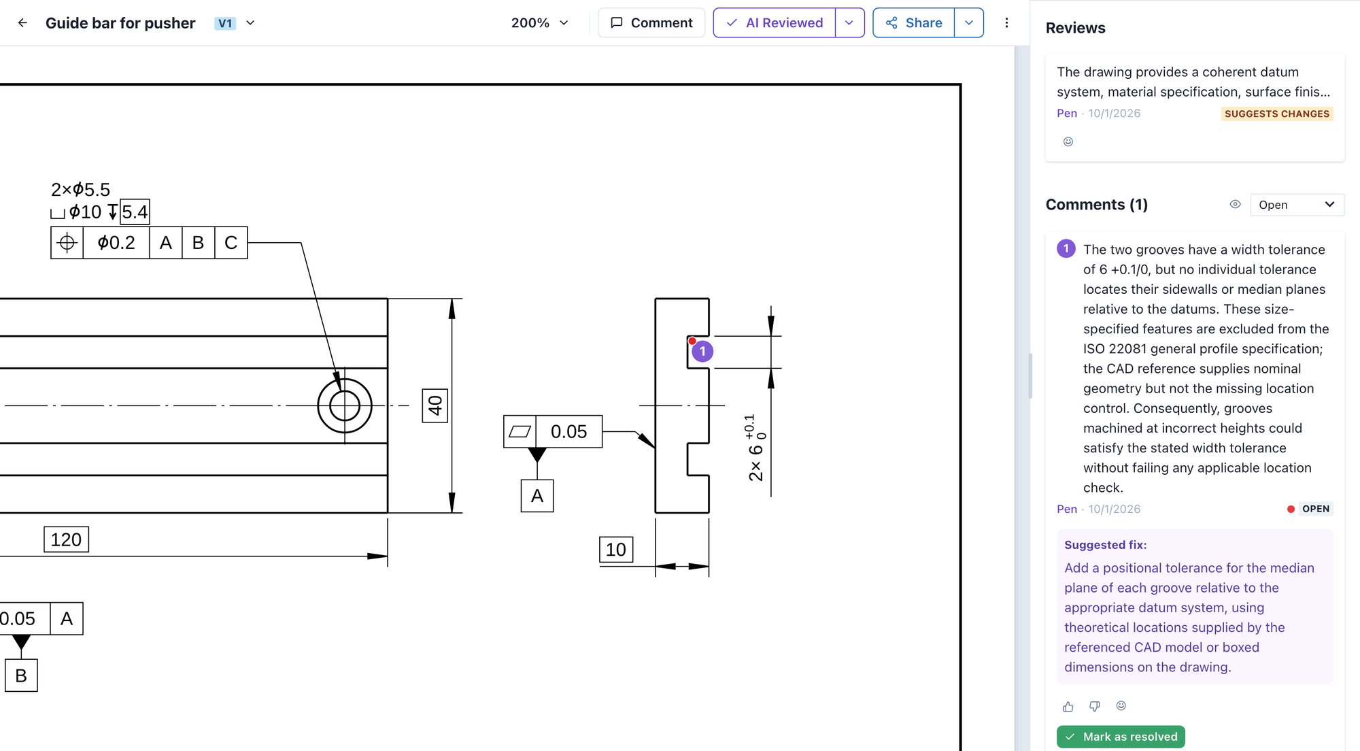The height and width of the screenshot is (751, 1360).
Task: Click the boxed 40 dimension on drawing
Action: point(435,406)
